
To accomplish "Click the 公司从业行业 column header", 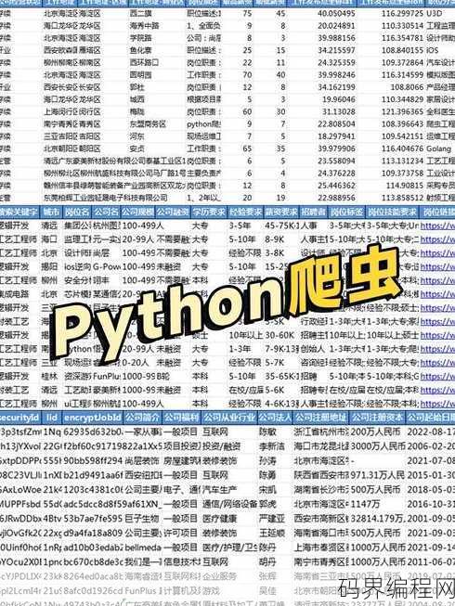I will (229, 418).
